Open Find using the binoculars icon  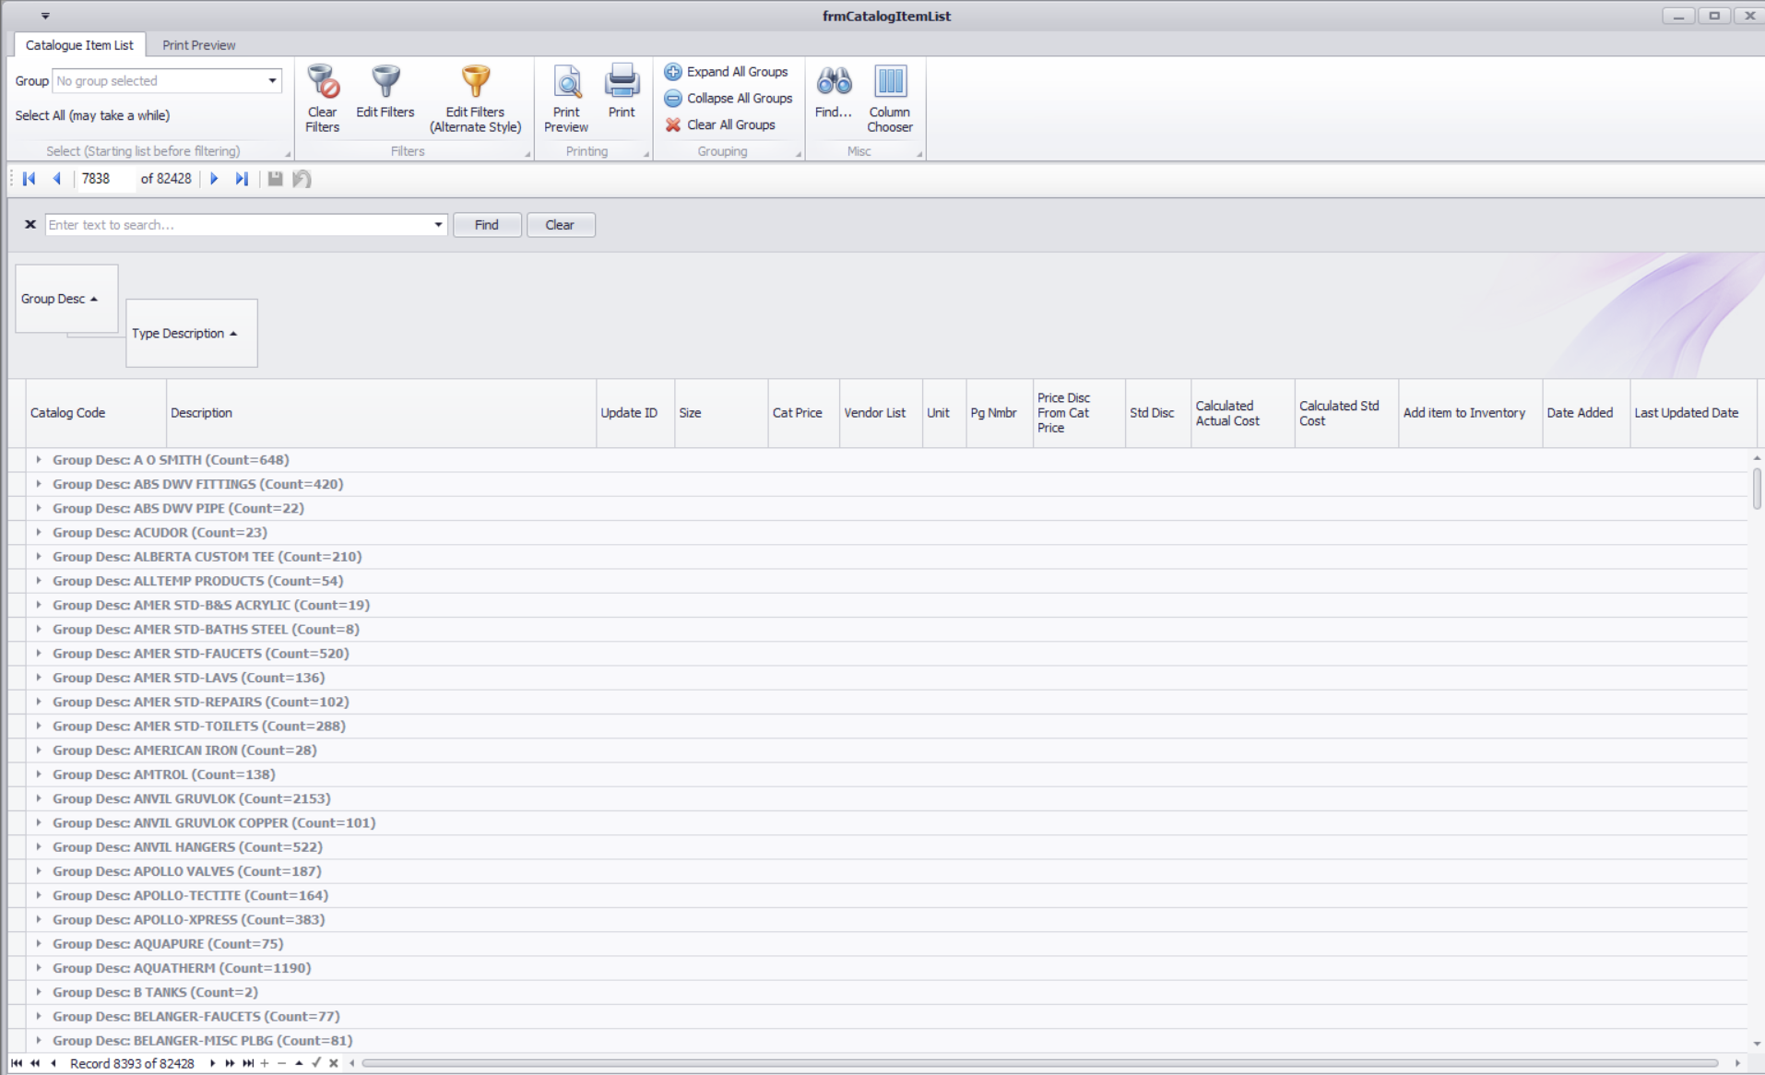(x=833, y=81)
